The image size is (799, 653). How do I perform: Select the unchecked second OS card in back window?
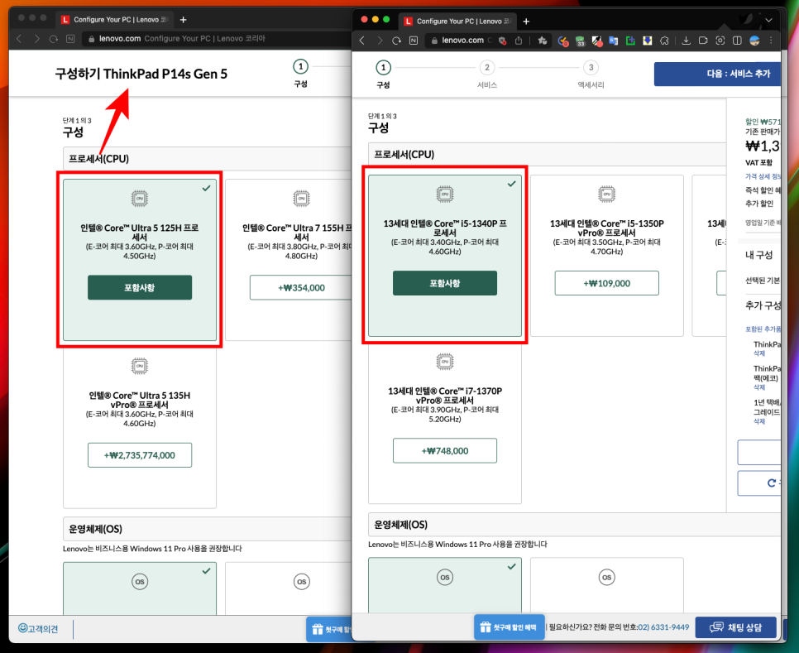point(289,588)
